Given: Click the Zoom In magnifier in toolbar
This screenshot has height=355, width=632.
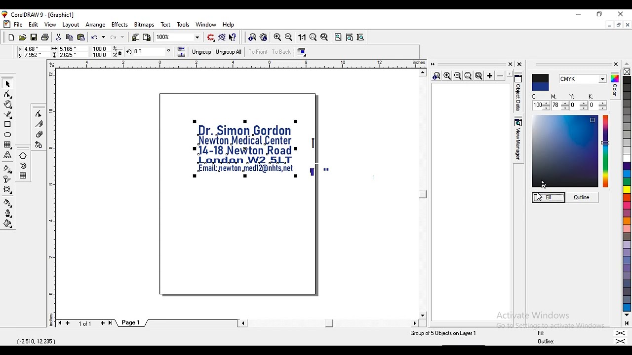Looking at the screenshot, I should tap(277, 37).
